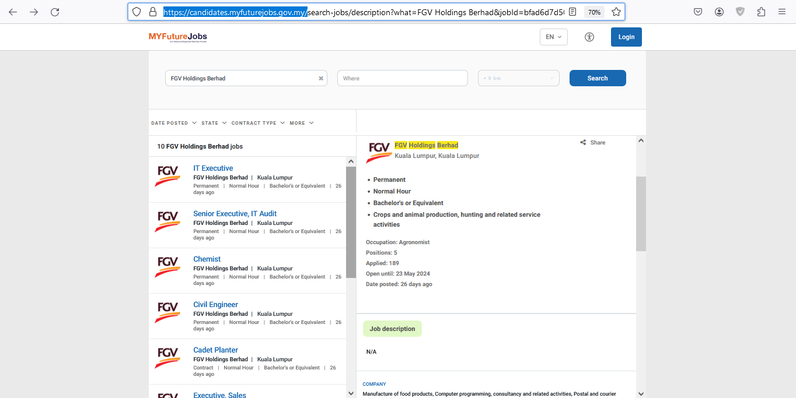Click the 'Occupation: Agronomist' text
The height and width of the screenshot is (398, 796).
pyautogui.click(x=397, y=242)
